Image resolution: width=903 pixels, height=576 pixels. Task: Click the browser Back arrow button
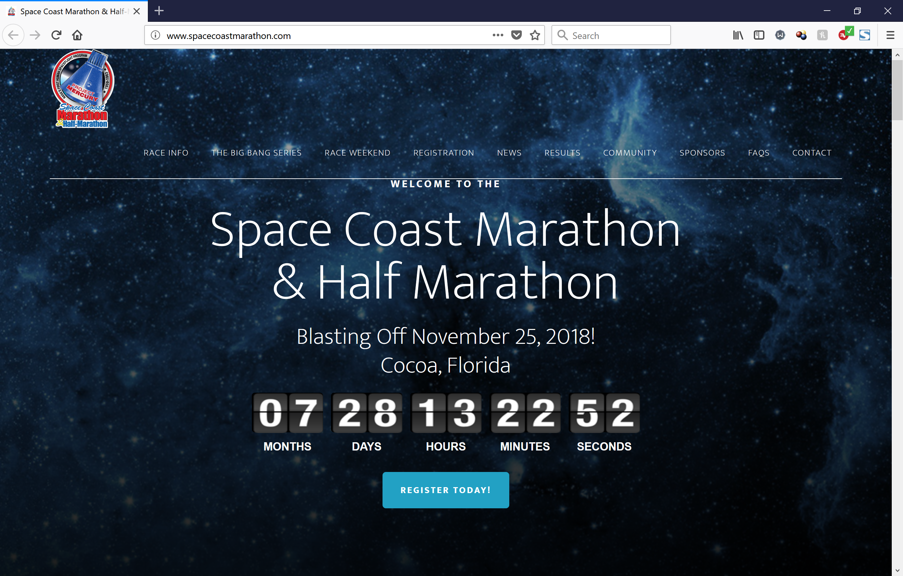pyautogui.click(x=13, y=35)
